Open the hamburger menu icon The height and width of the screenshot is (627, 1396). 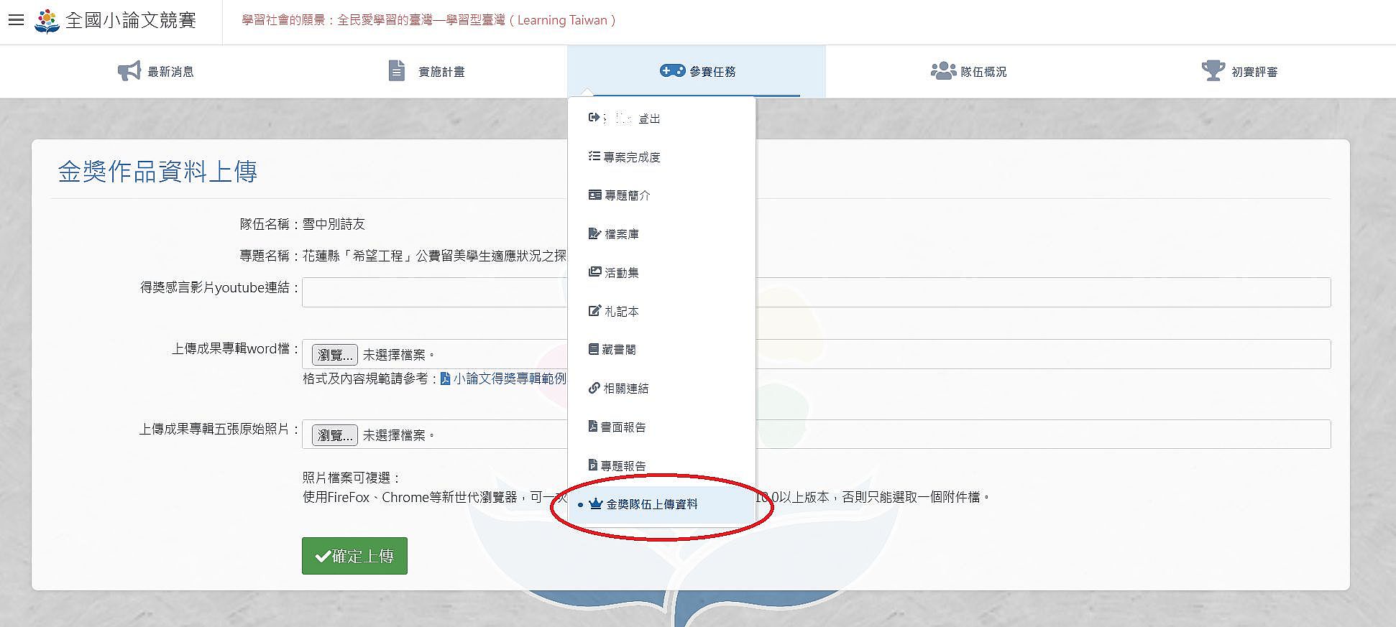pyautogui.click(x=16, y=20)
